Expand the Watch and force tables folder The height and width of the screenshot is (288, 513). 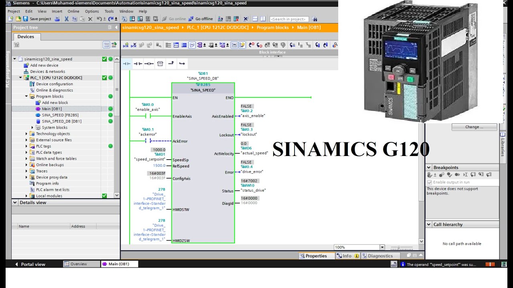click(27, 158)
